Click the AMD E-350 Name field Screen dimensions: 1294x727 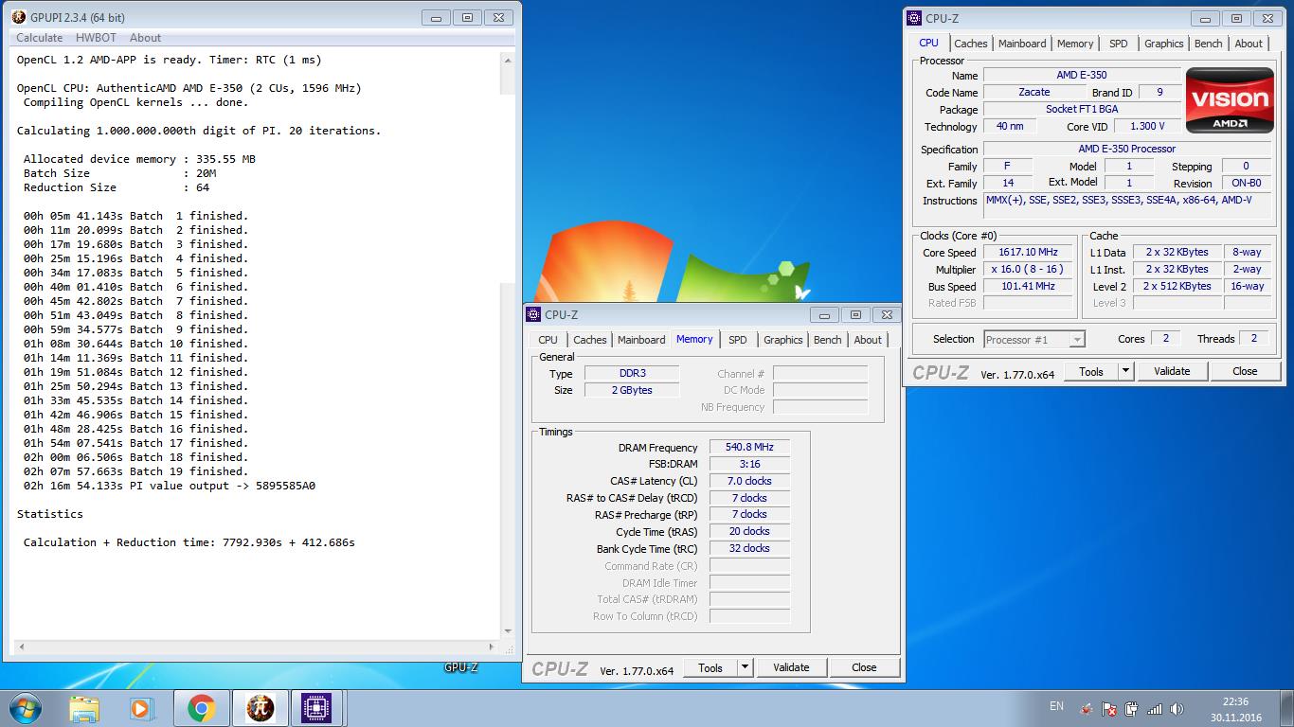coord(1082,75)
